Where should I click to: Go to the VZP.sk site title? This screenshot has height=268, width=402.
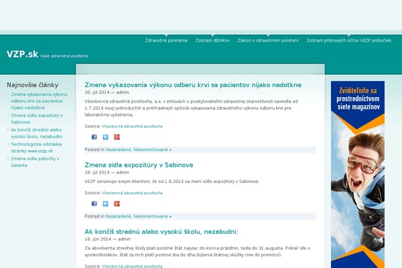click(22, 54)
